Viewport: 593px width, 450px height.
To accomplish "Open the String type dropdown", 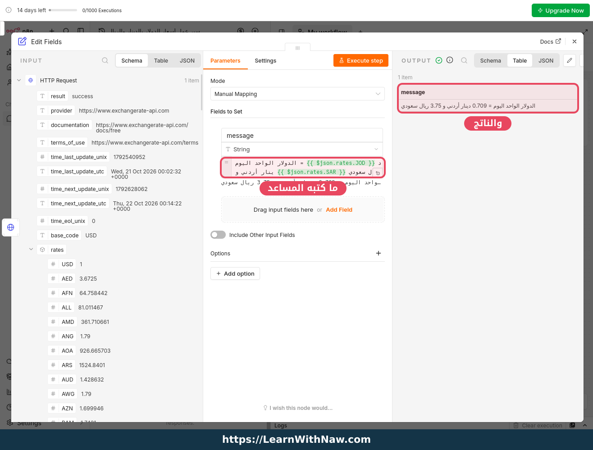I will (302, 149).
